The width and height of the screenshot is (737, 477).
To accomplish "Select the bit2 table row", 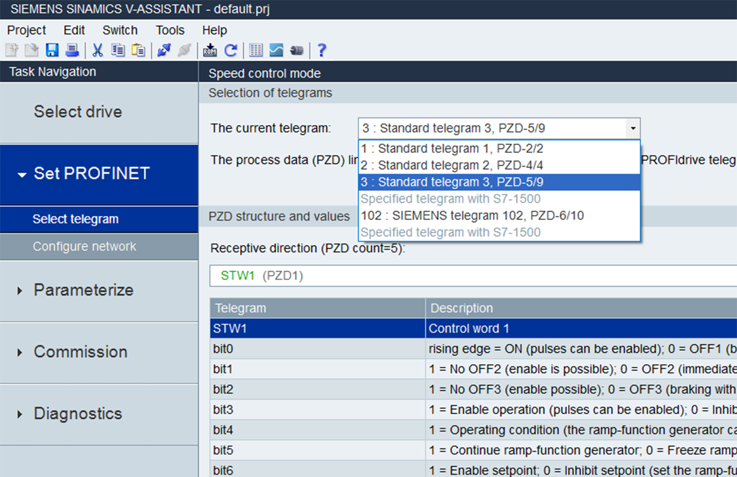I will point(474,390).
